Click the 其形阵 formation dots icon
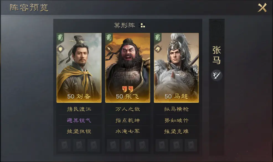Image resolution: width=273 pixels, height=162 pixels. click(143, 25)
